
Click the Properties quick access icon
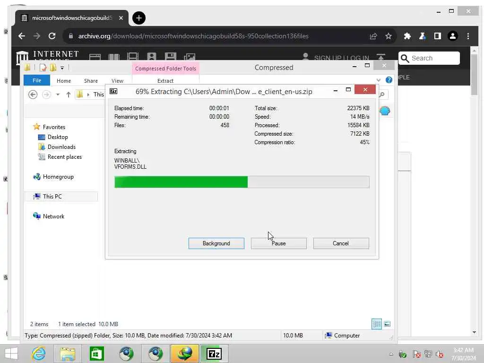(x=43, y=67)
